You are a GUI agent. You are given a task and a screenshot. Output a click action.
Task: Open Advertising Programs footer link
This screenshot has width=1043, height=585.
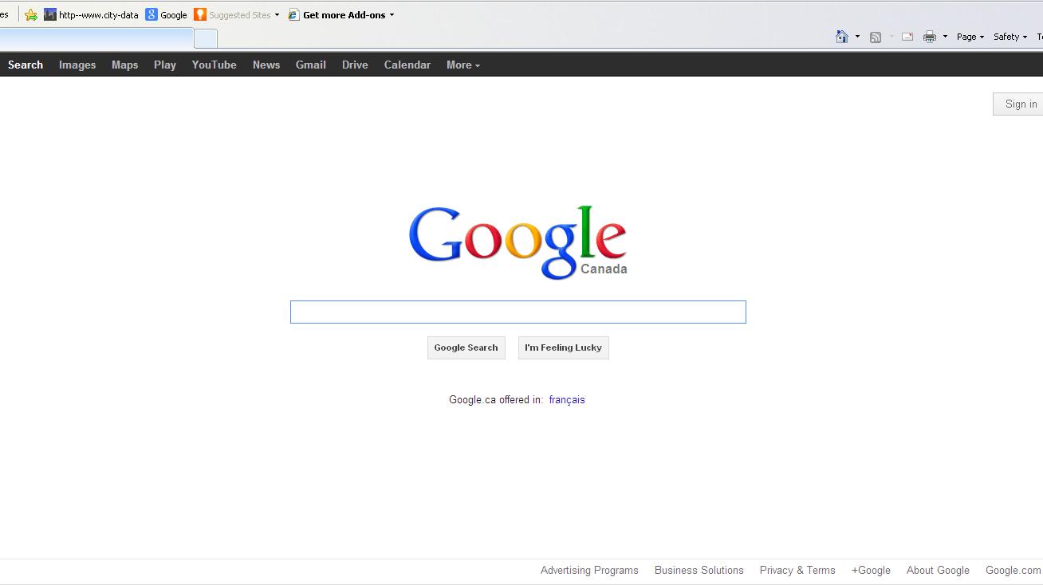pos(589,570)
